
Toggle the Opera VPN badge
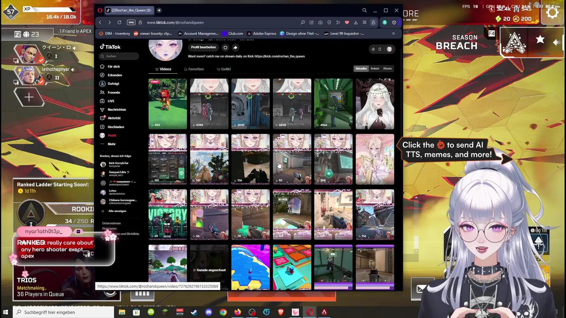[x=131, y=23]
